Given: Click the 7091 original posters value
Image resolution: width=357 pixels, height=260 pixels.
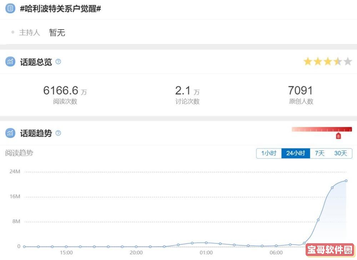Looking at the screenshot, I should pyautogui.click(x=300, y=90).
